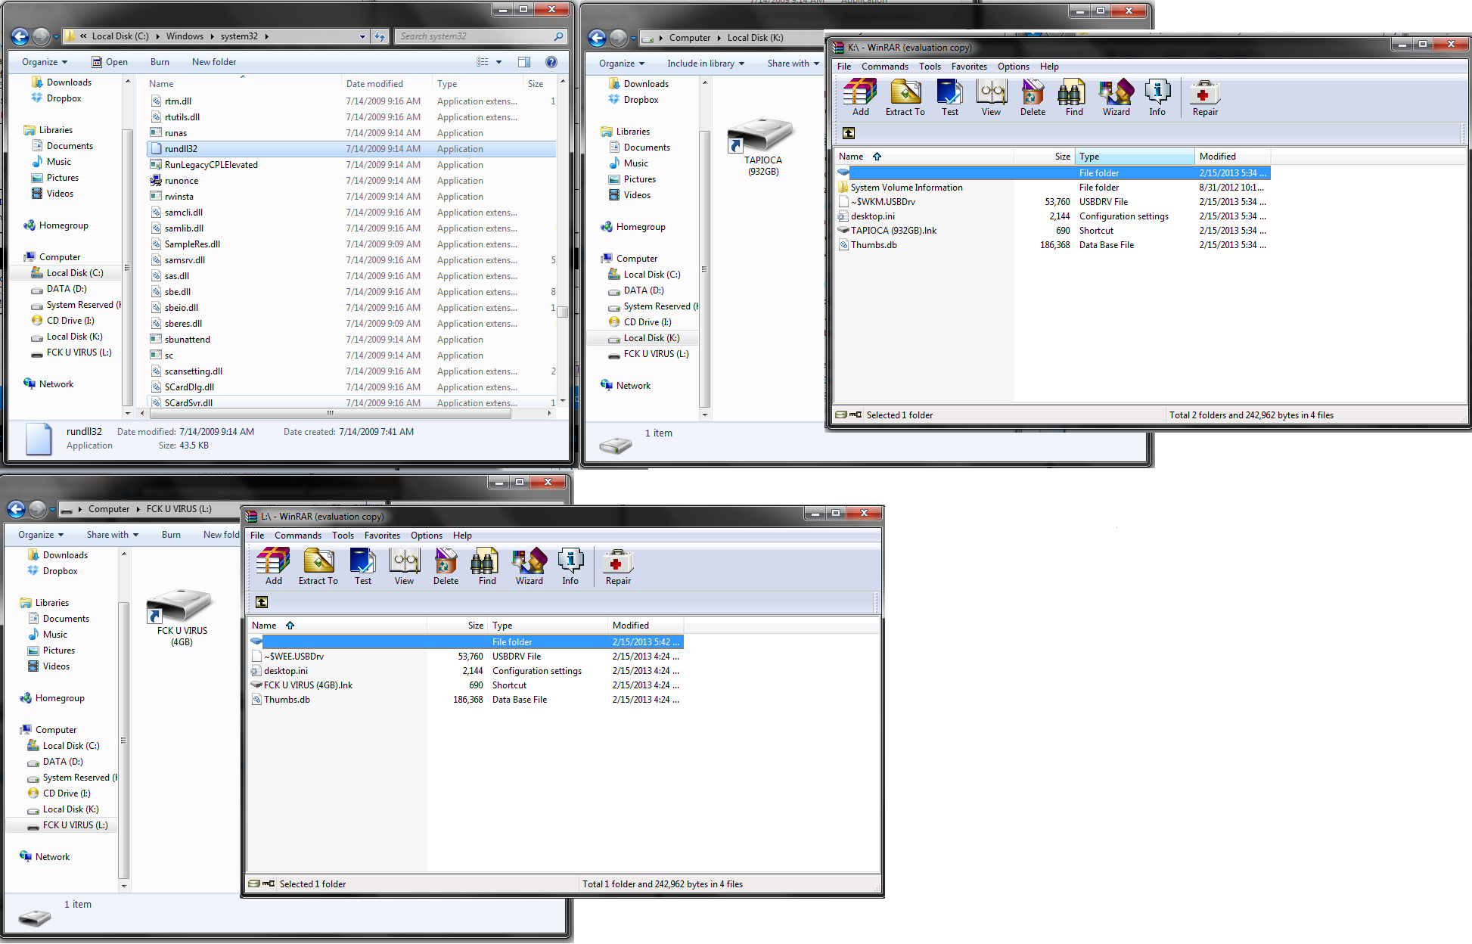Go up one level in K:\ WinRAR
The image size is (1472, 944).
pos(849,133)
